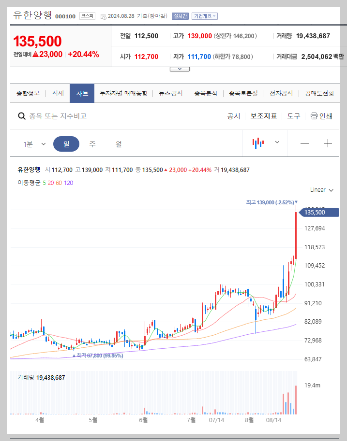Open the Linear scale dropdown
Screen dimensions: 347x441
point(320,190)
